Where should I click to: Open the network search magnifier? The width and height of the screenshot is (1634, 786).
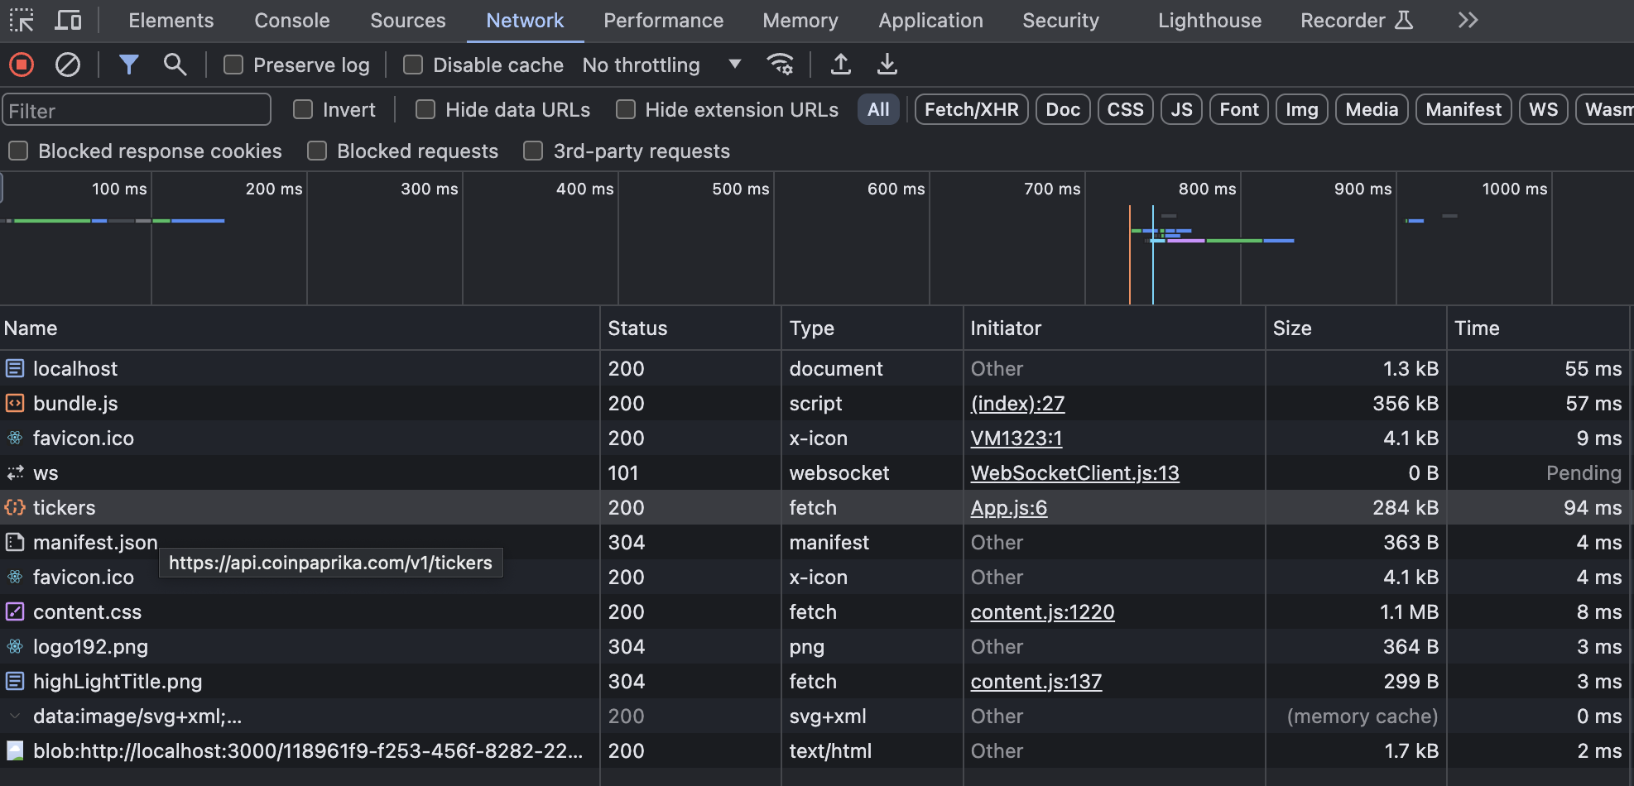[175, 65]
